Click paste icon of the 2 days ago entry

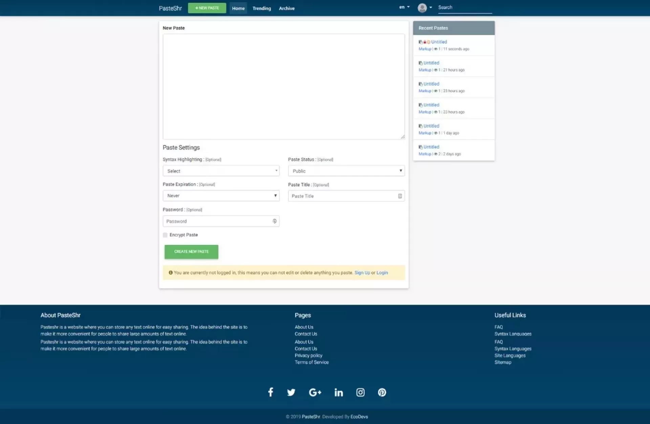coord(420,147)
